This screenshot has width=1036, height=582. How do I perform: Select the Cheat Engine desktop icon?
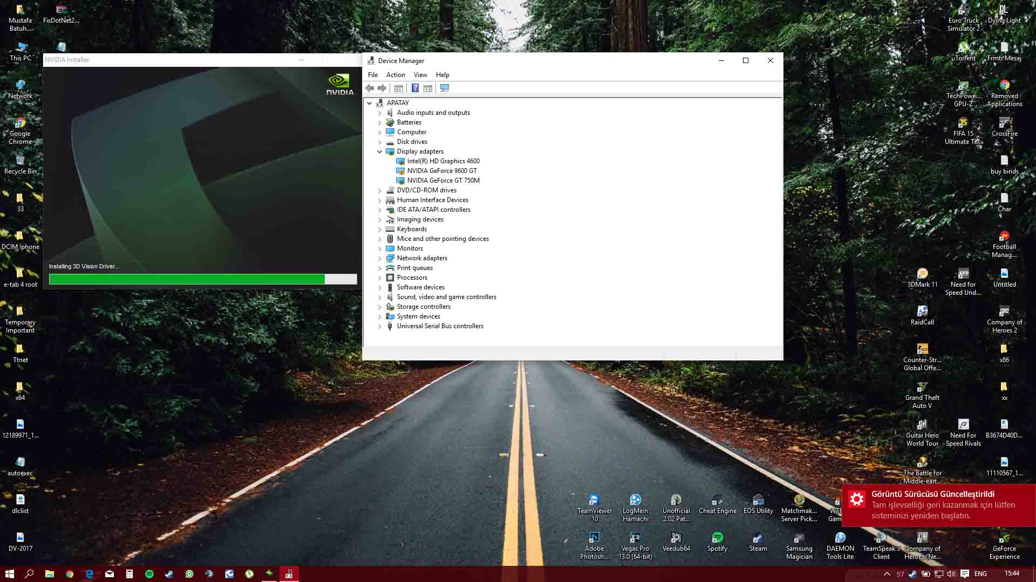(717, 504)
